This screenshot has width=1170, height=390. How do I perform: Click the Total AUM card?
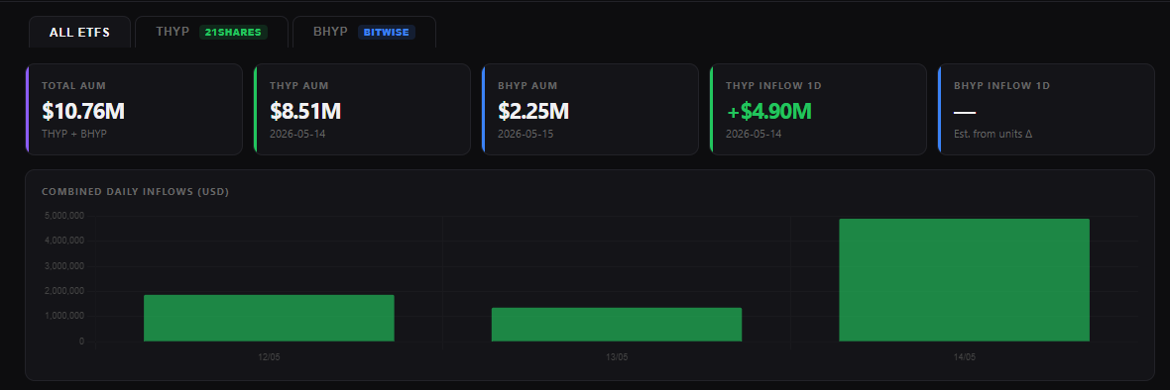[134, 110]
